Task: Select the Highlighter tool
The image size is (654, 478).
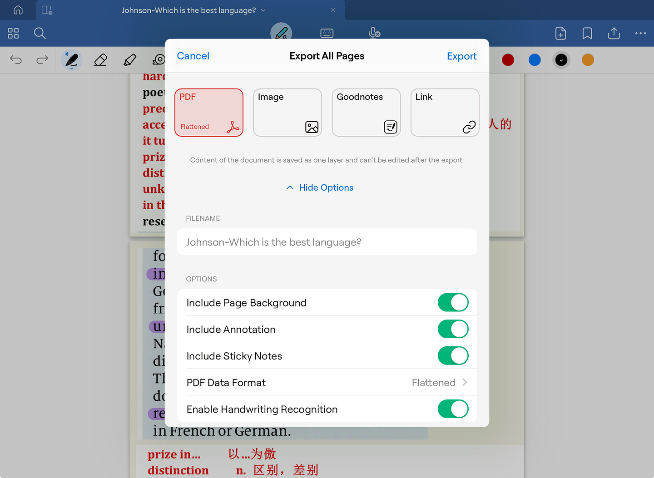Action: pyautogui.click(x=130, y=60)
